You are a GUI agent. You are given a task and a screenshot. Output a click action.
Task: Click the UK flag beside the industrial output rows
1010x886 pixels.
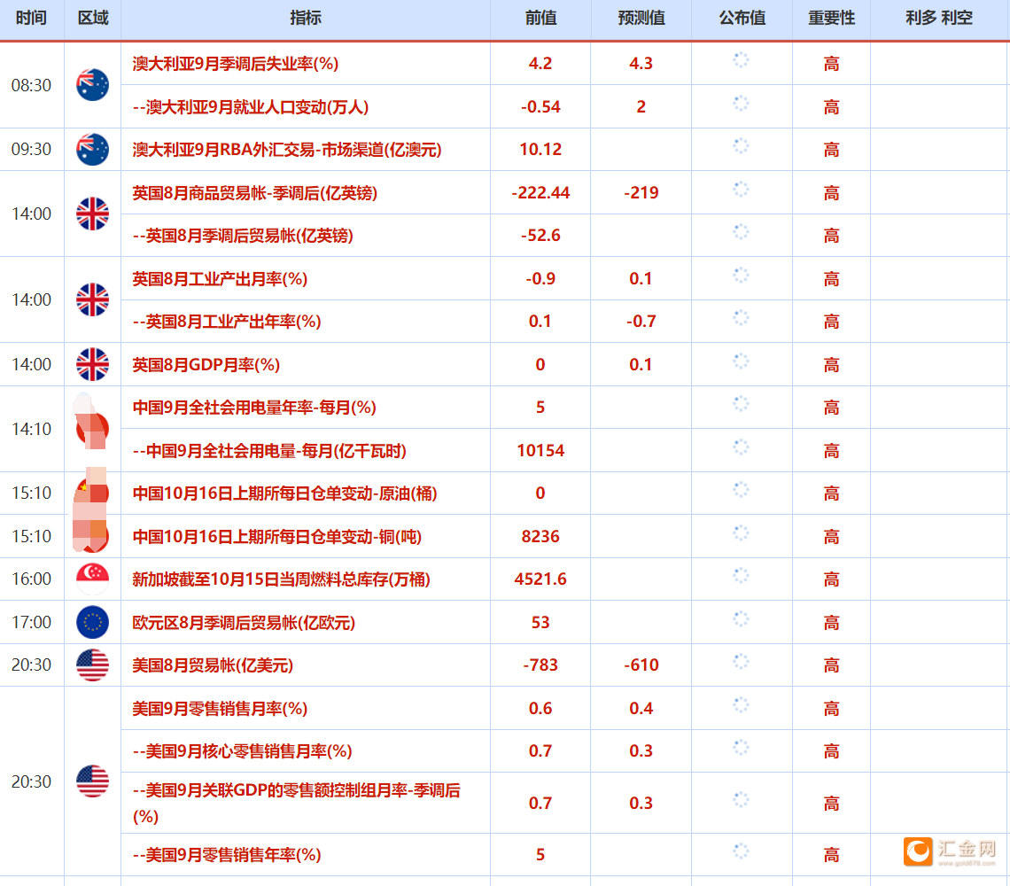91,299
